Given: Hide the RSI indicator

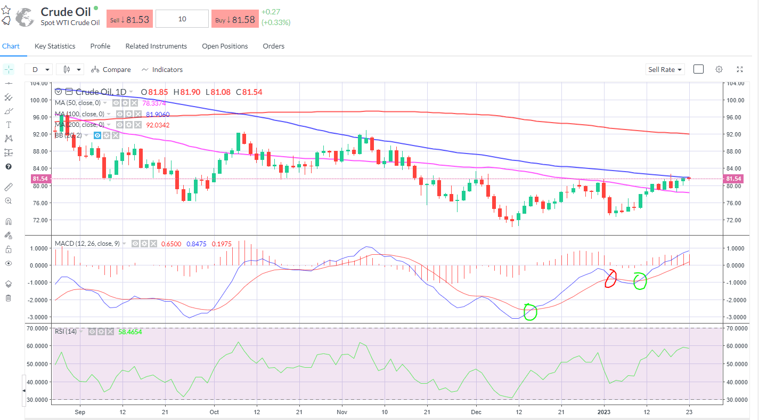Looking at the screenshot, I should click(92, 332).
